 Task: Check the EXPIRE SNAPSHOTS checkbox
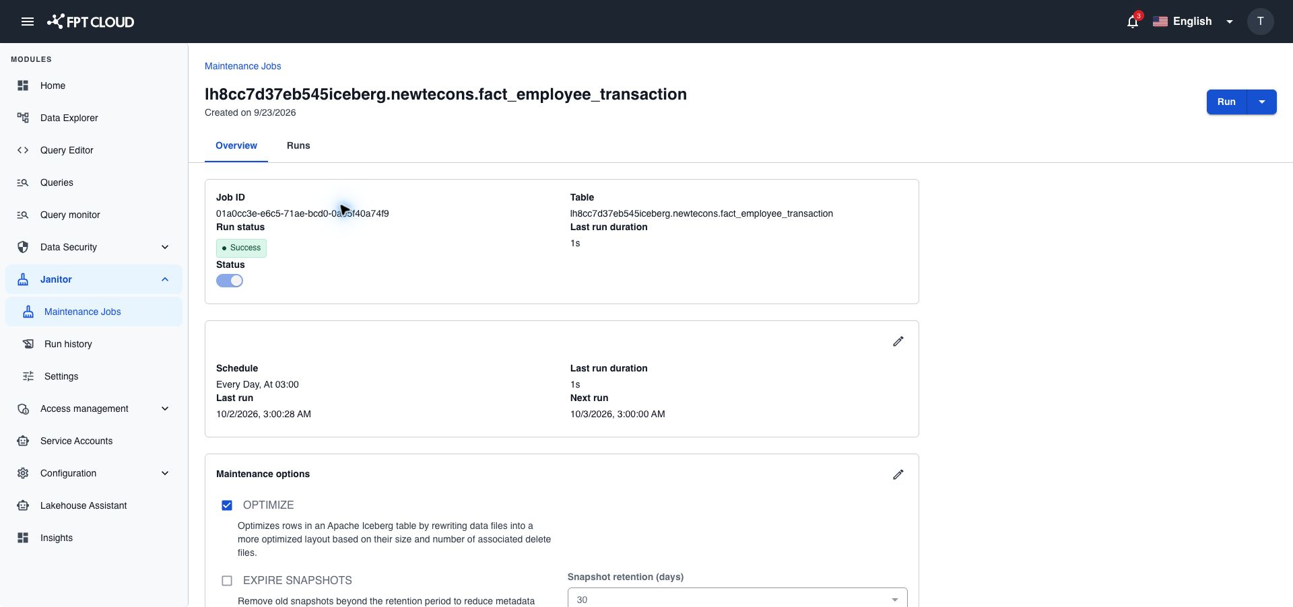[227, 581]
